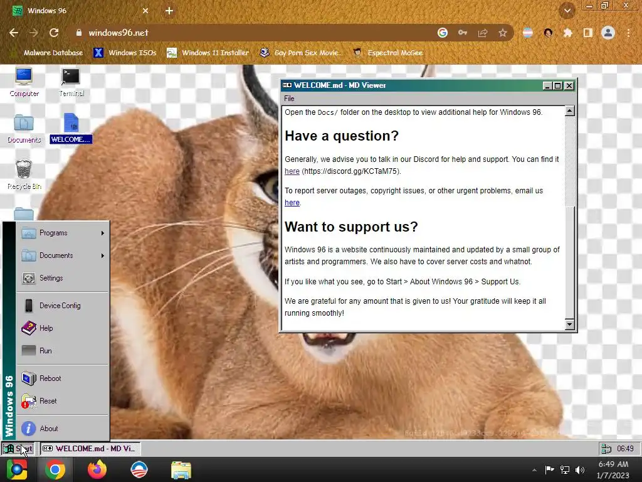642x482 pixels.
Task: Close the WELCOME.md MD Viewer window
Action: (569, 85)
